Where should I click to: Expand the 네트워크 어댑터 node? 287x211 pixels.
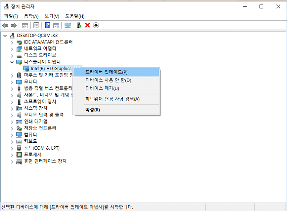tap(12, 49)
